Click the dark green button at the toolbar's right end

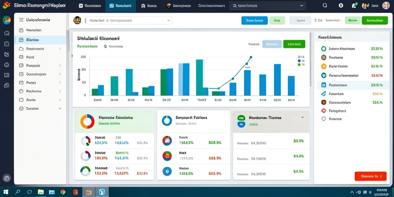pyautogui.click(x=375, y=20)
